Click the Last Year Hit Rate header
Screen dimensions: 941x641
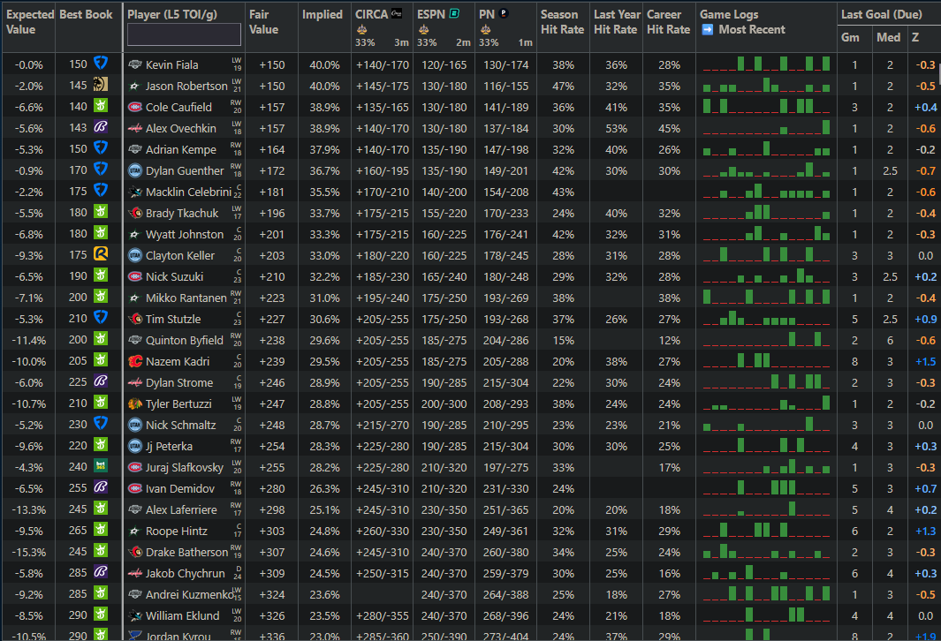click(617, 22)
